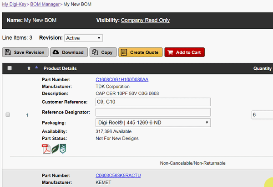Go to My Digi-Key breadcrumb
The width and height of the screenshot is (273, 187).
tap(15, 4)
